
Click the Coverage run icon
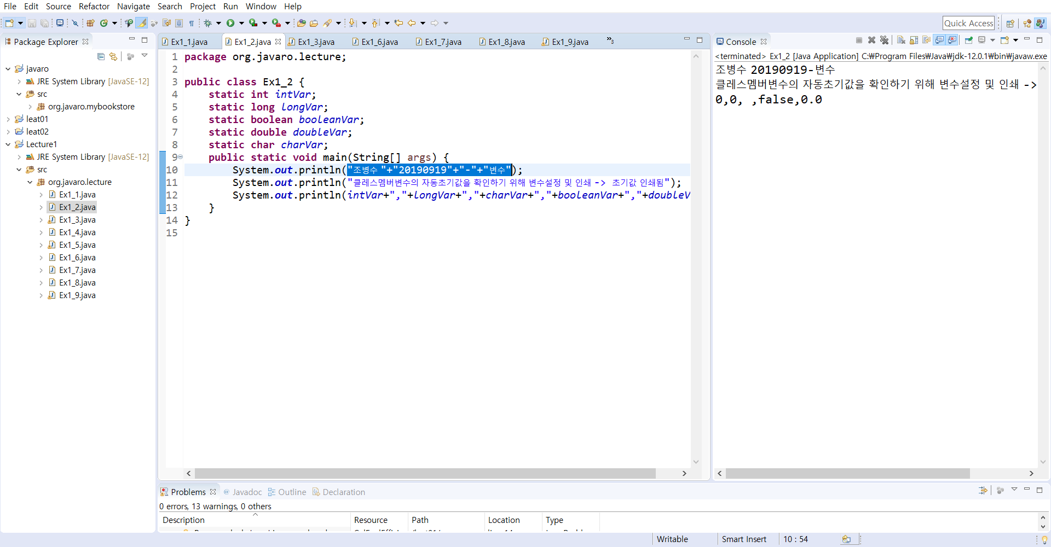pyautogui.click(x=253, y=23)
